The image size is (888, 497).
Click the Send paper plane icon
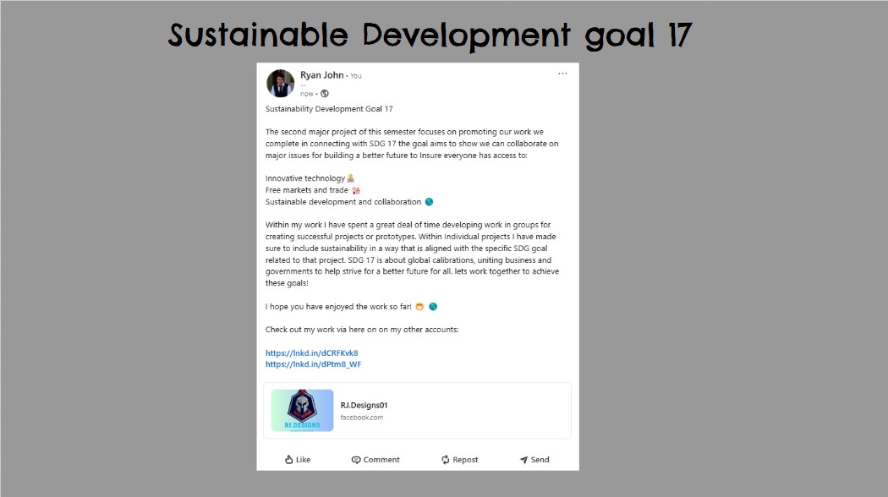tap(523, 460)
